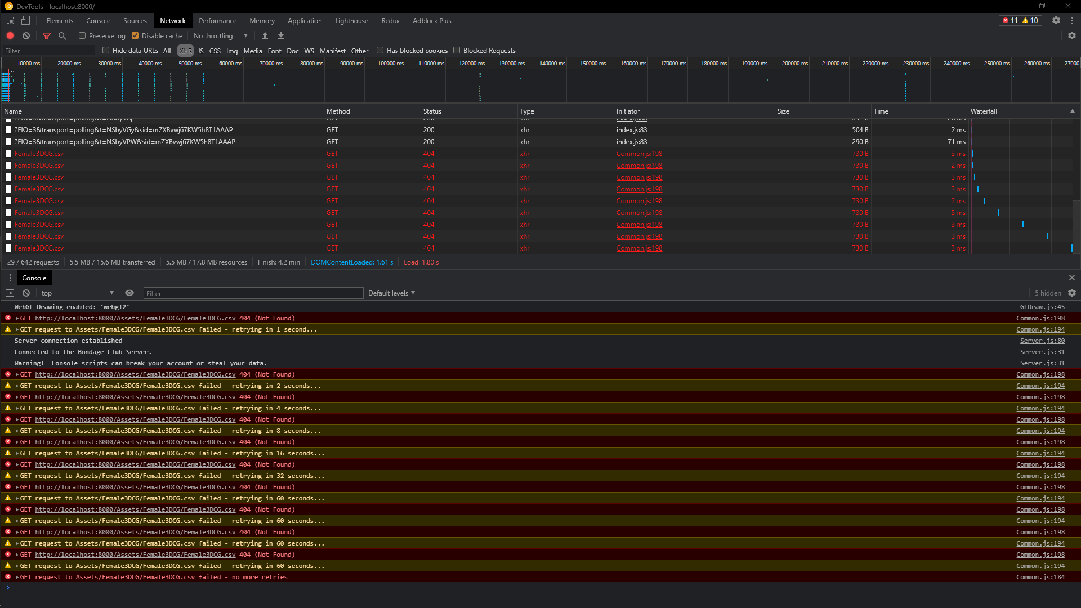Uncheck Disable cache checkbox

pyautogui.click(x=135, y=35)
